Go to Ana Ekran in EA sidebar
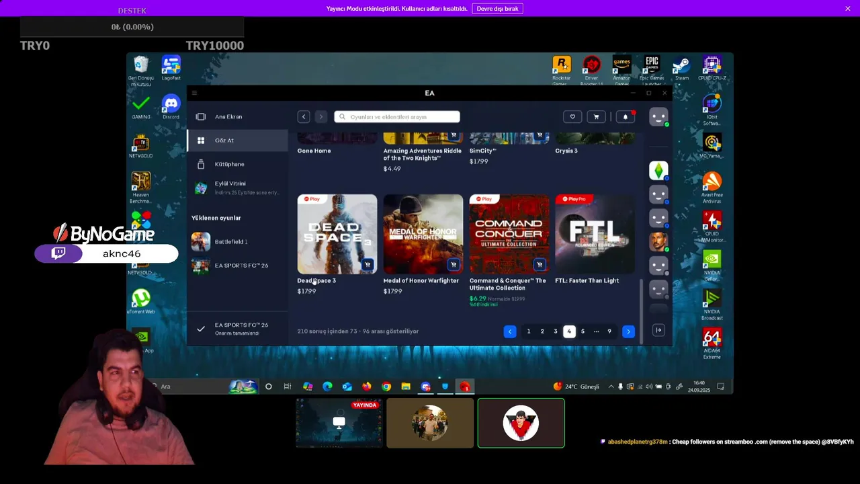 238,117
